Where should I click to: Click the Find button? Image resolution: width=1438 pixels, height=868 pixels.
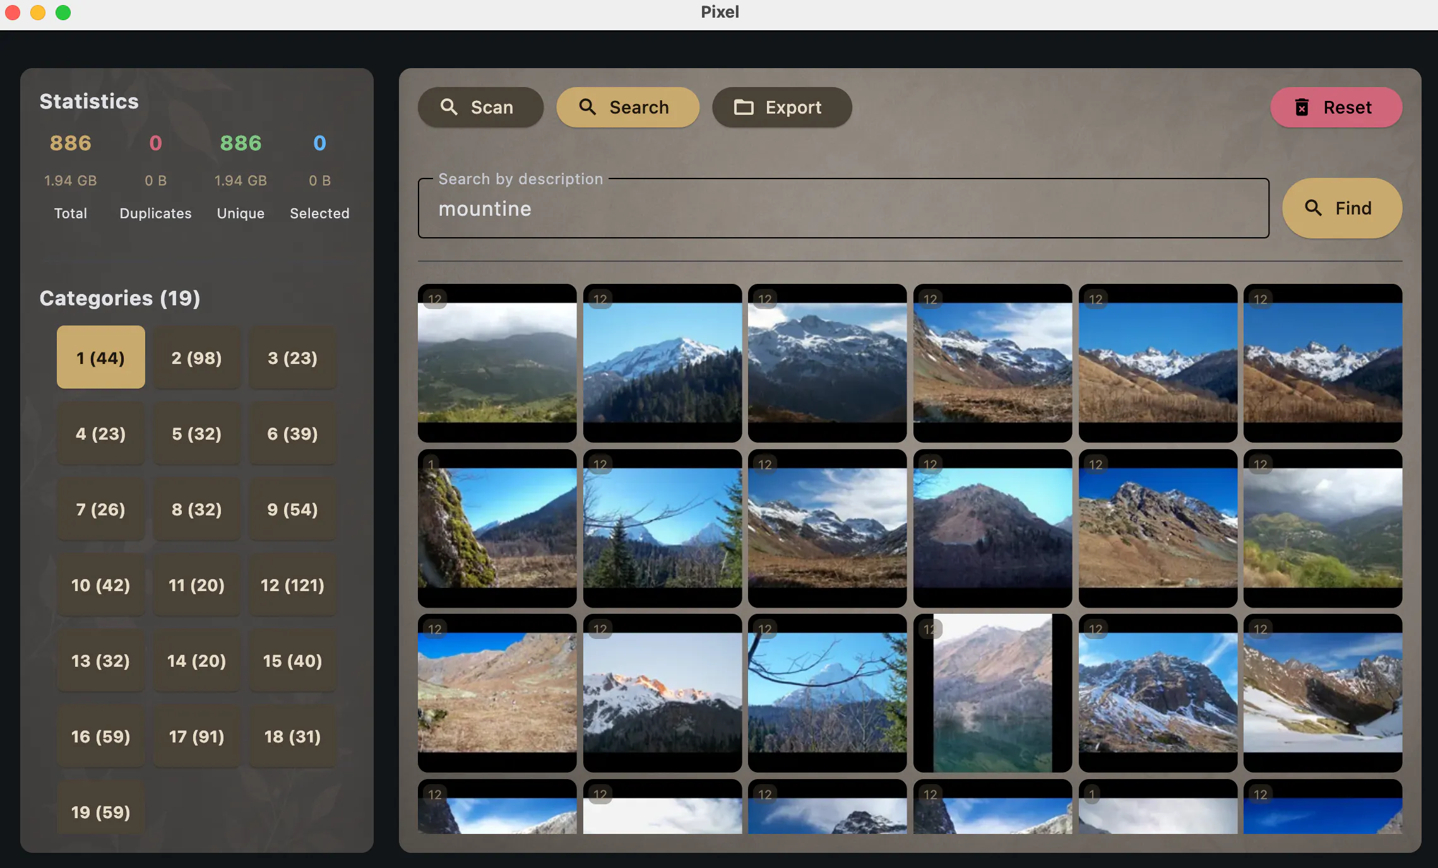[x=1342, y=208]
